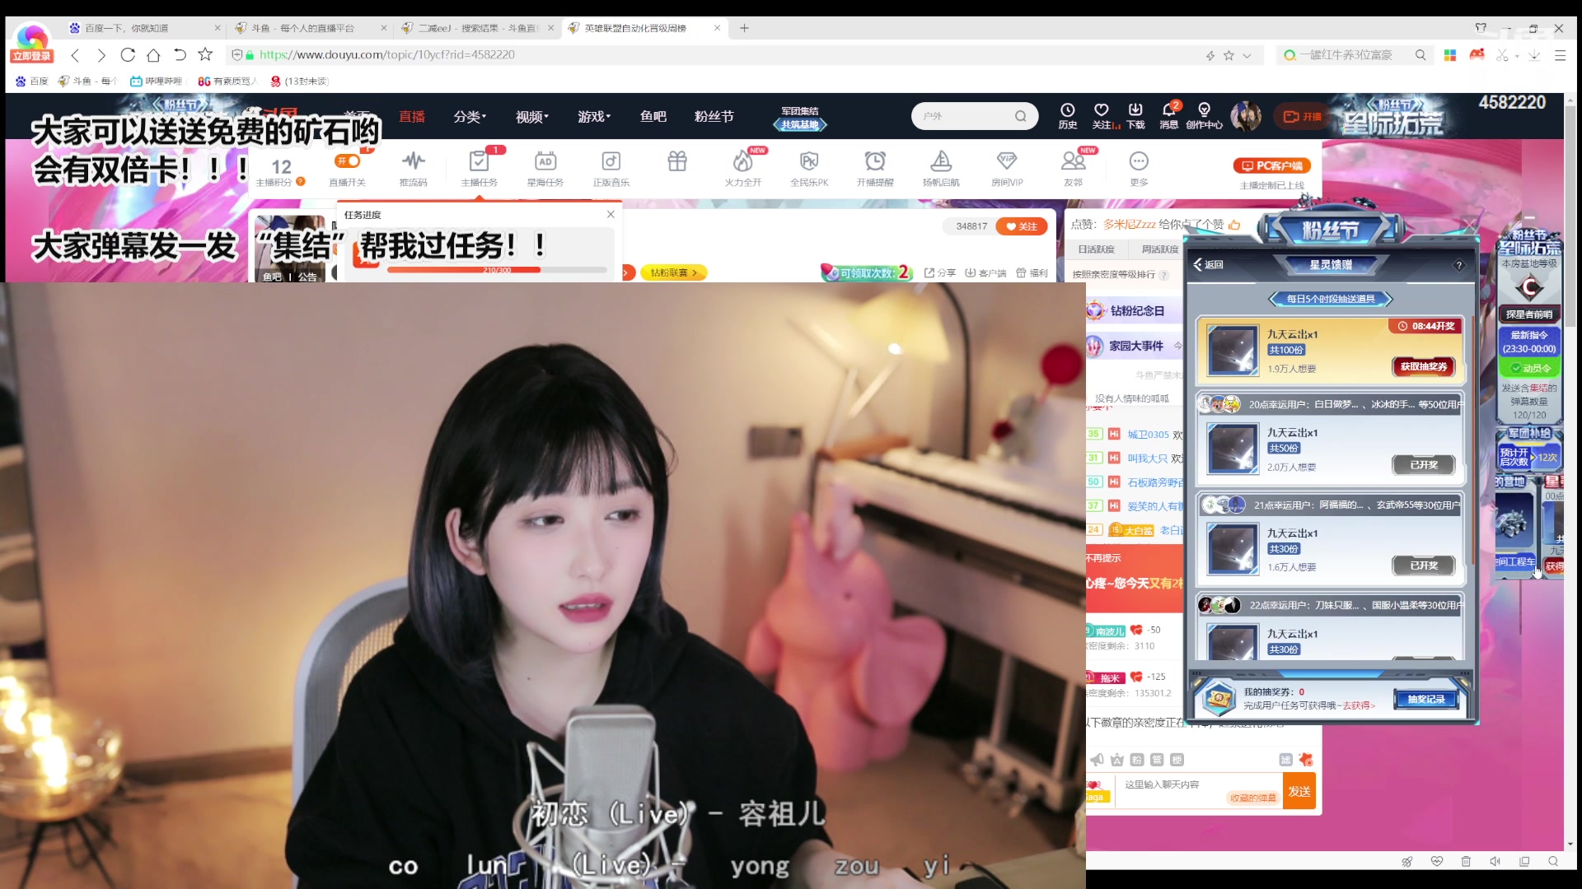
Task: Click the help question mark in 星灵馈赠 panel
Action: click(x=1459, y=265)
